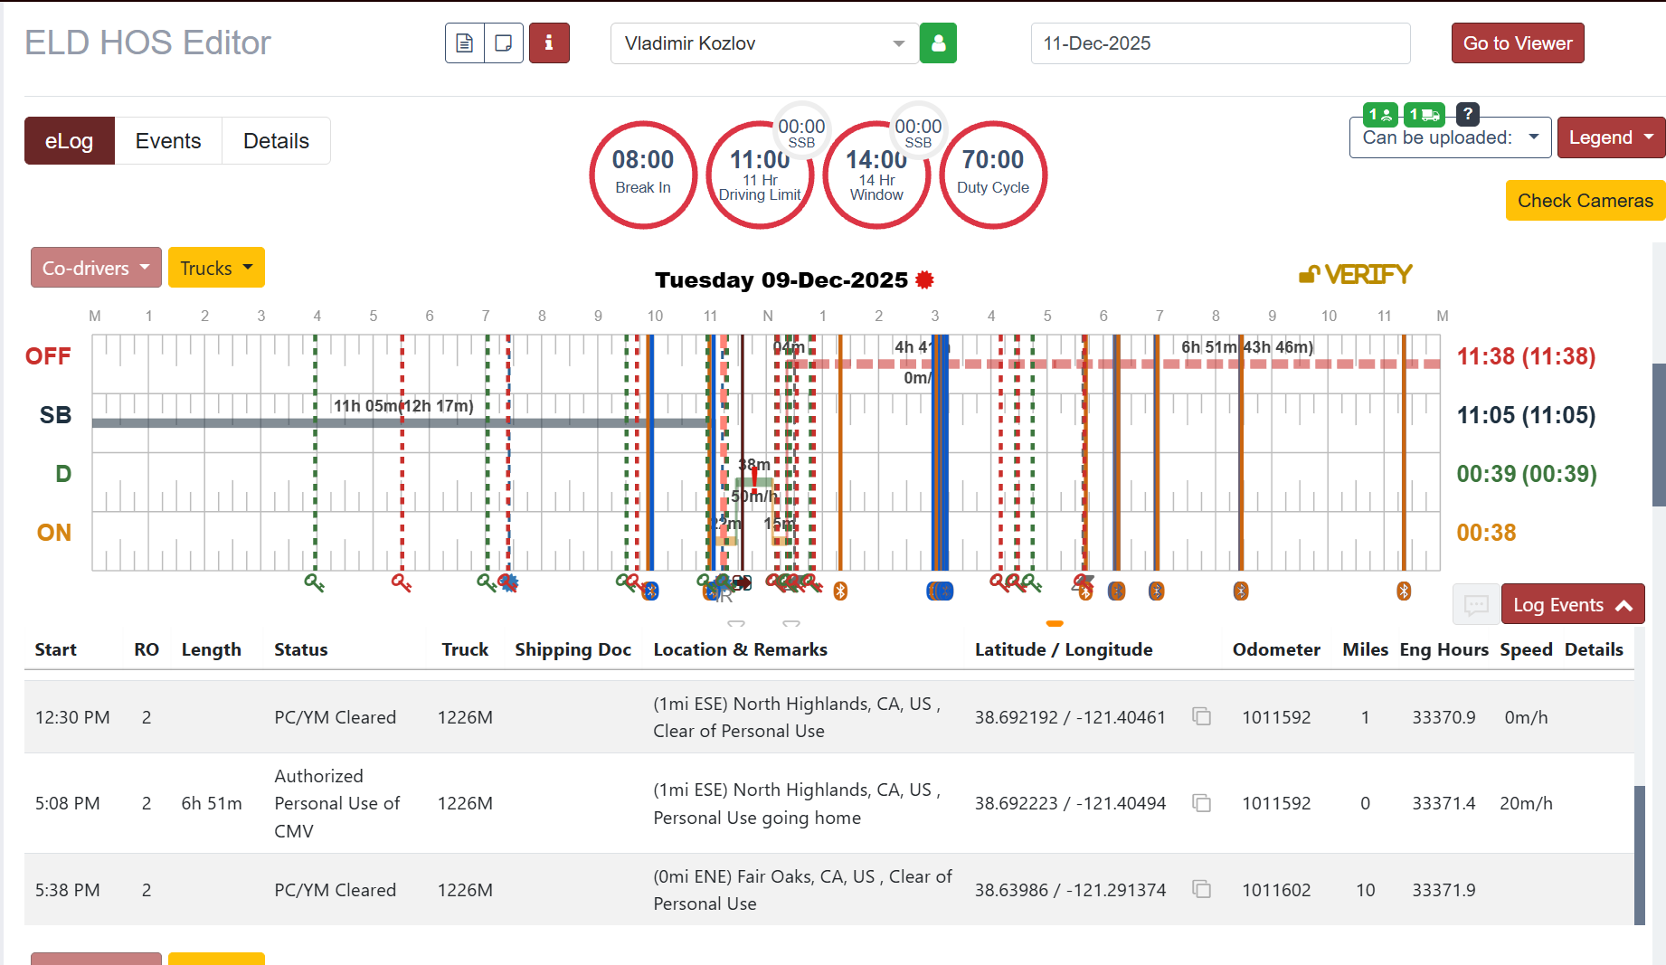
Task: Click the Bluetooth icon near 6:15 PM
Action: point(1117,591)
